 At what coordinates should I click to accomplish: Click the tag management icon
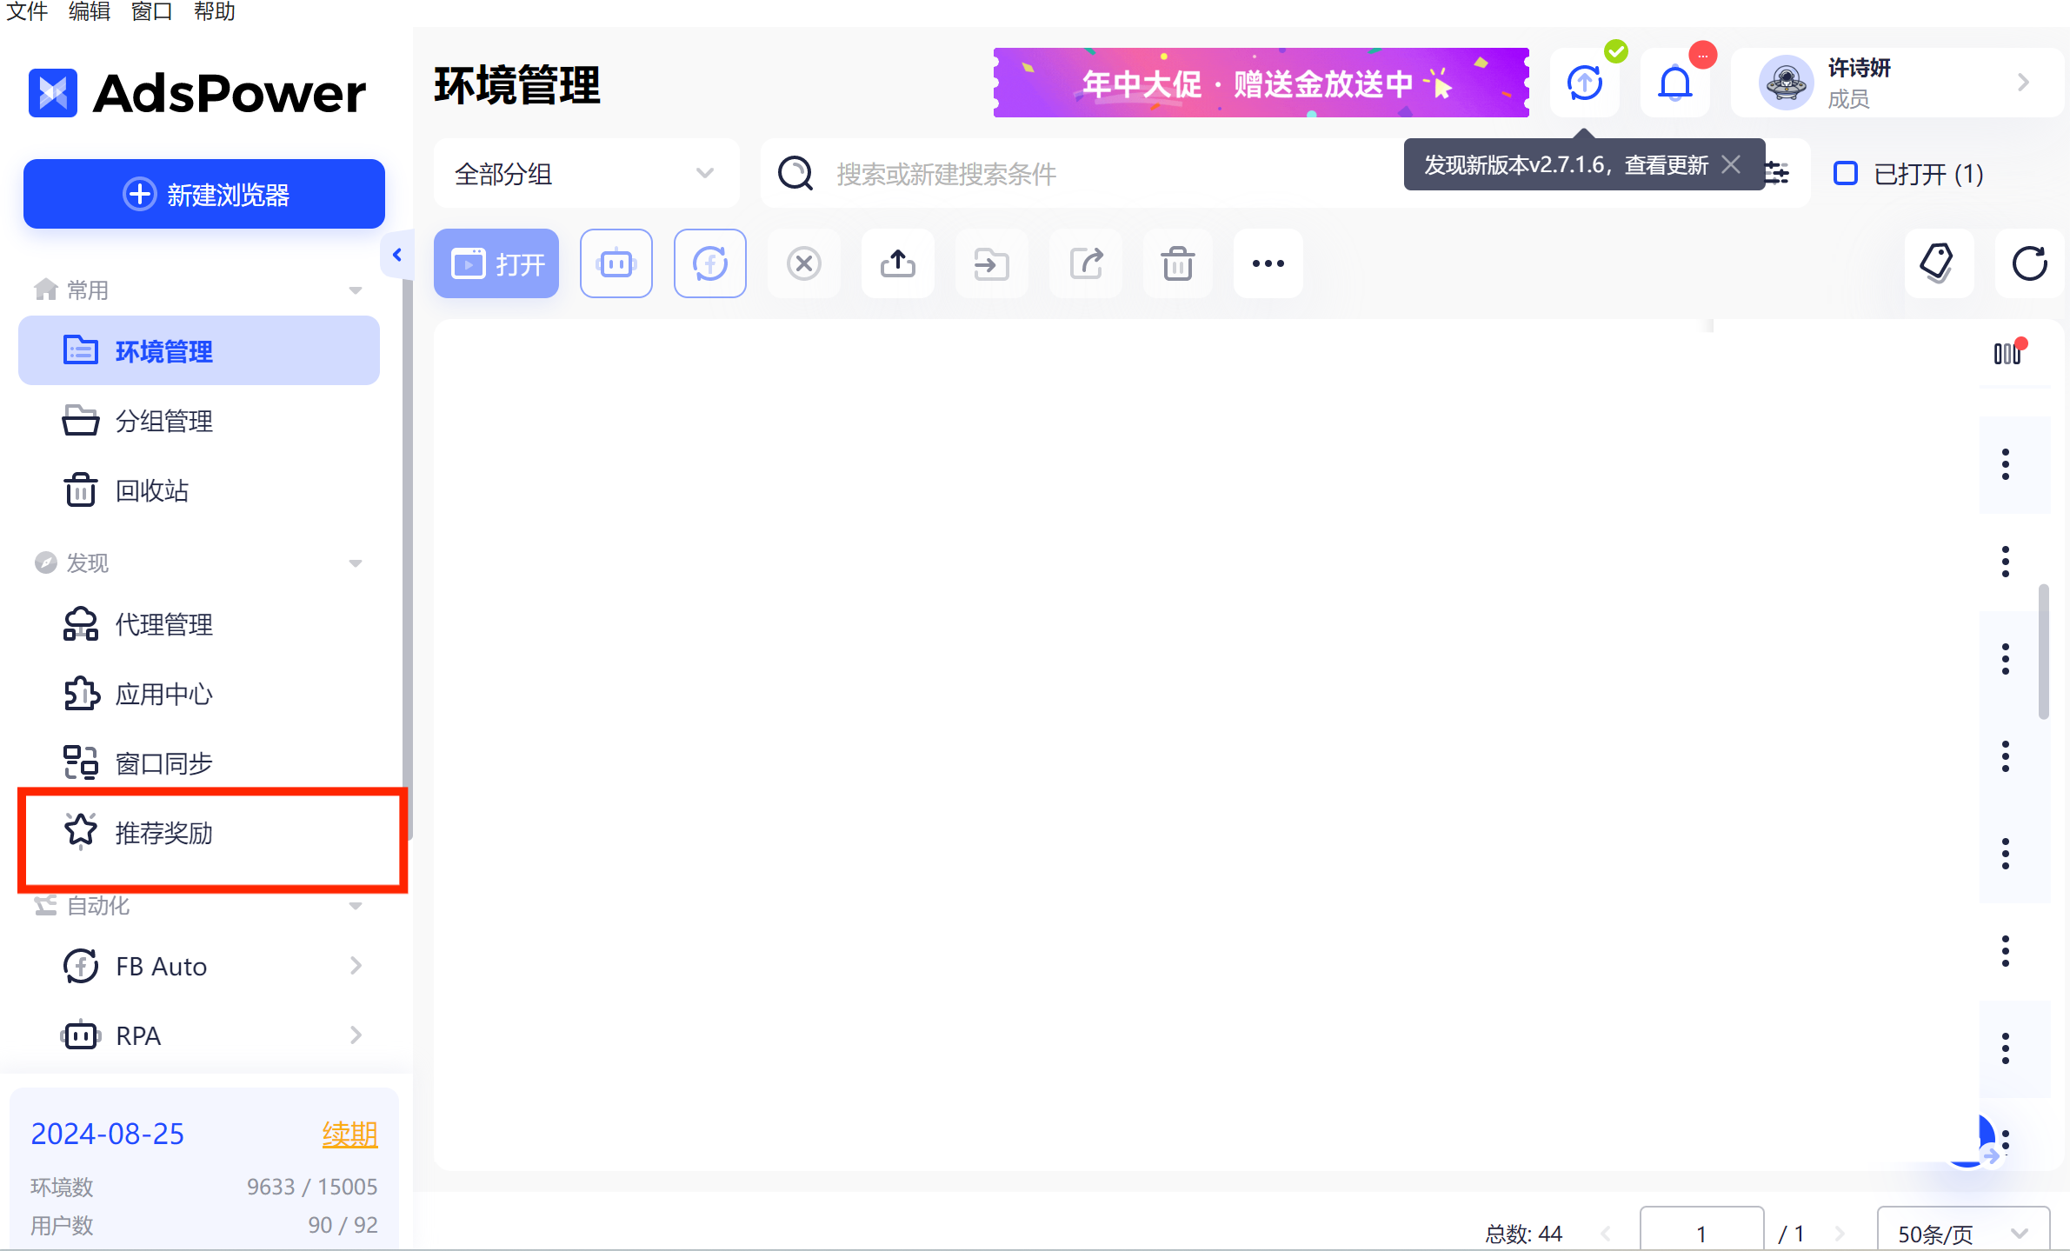tap(1938, 263)
